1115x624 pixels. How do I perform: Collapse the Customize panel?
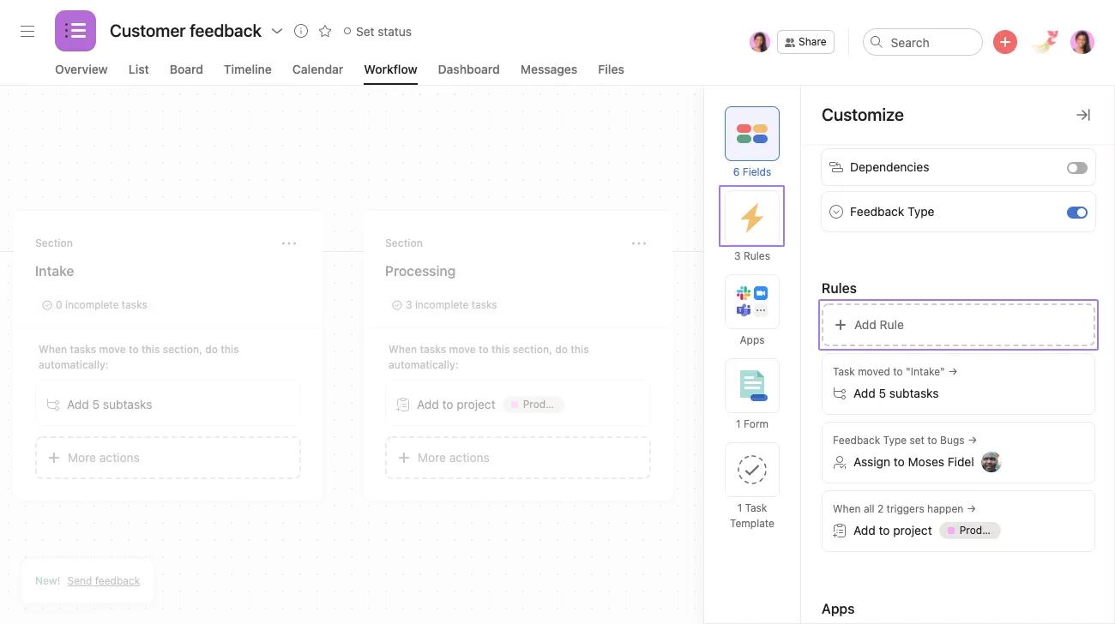(1082, 114)
